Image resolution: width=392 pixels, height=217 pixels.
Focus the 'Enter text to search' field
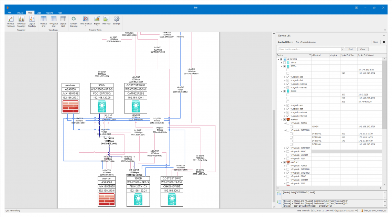(310, 49)
